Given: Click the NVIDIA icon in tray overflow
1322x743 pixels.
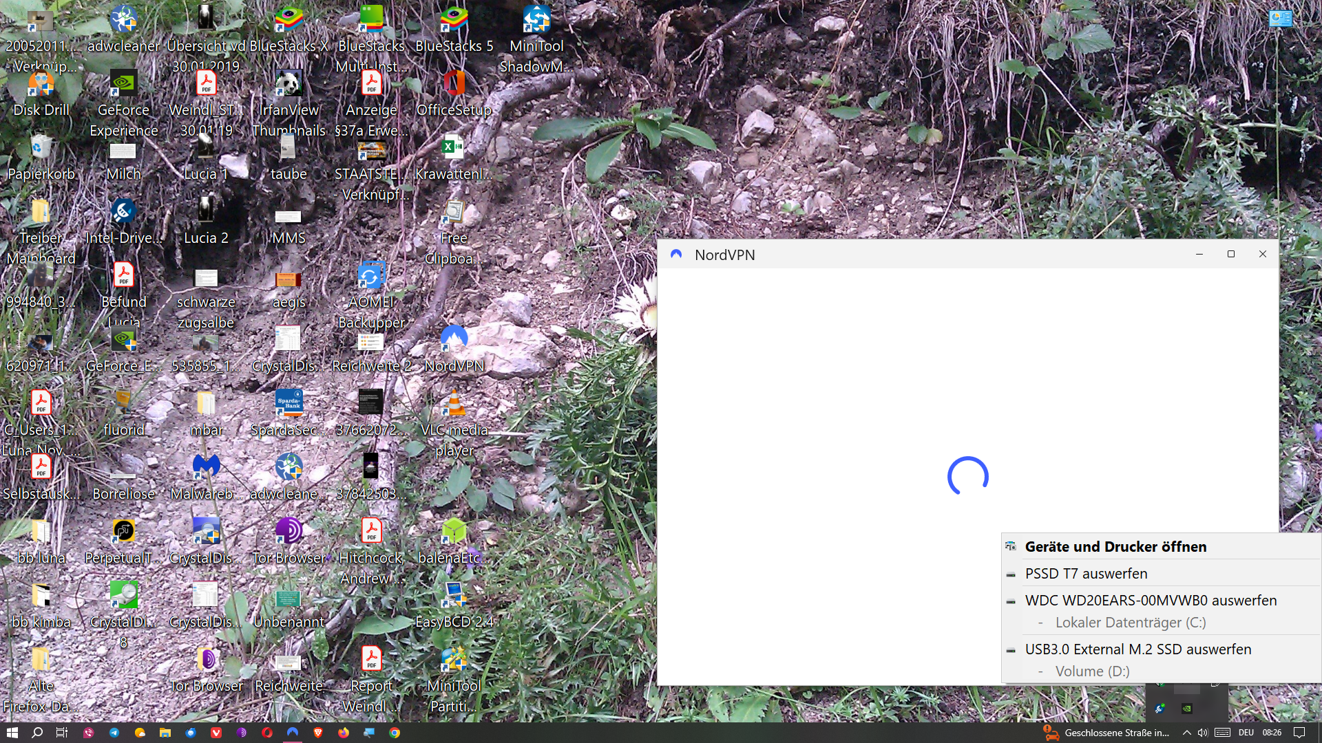Looking at the screenshot, I should 1187,708.
